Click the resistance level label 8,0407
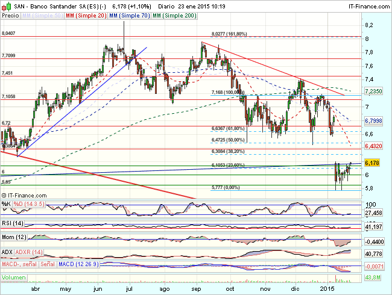The height and width of the screenshot is (295, 392). tap(8, 33)
